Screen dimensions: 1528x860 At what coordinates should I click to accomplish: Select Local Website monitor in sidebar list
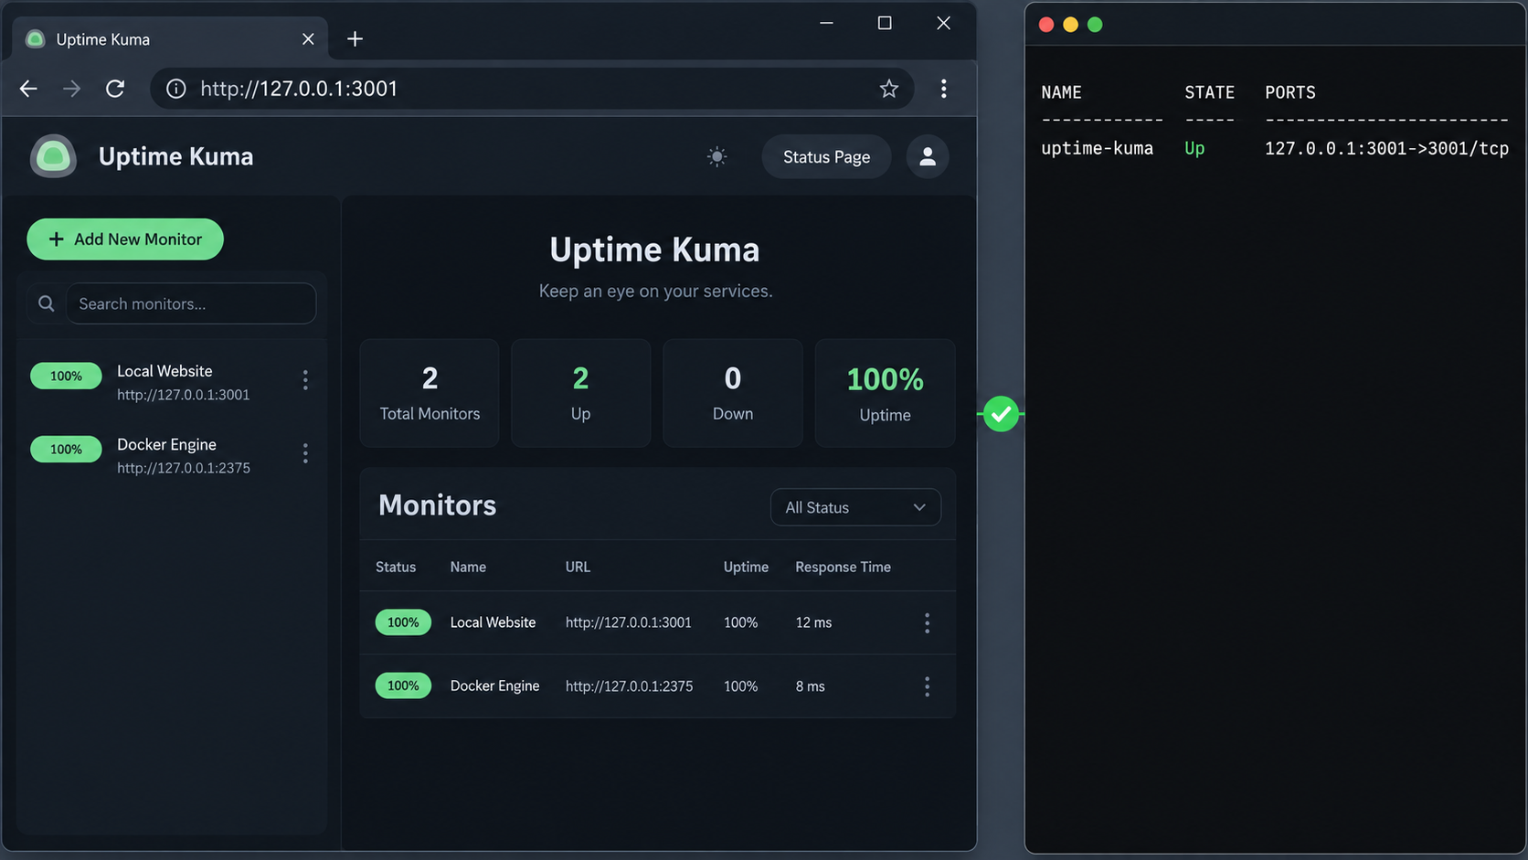(172, 382)
